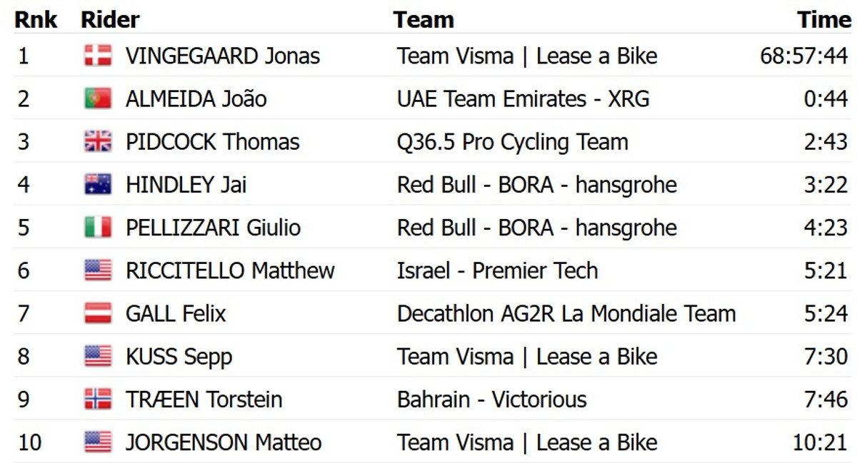Image resolution: width=857 pixels, height=463 pixels.
Task: Click the Rnk column header
Action: coord(36,19)
